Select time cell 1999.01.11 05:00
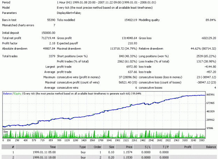The image size is (218, 159). (44, 152)
